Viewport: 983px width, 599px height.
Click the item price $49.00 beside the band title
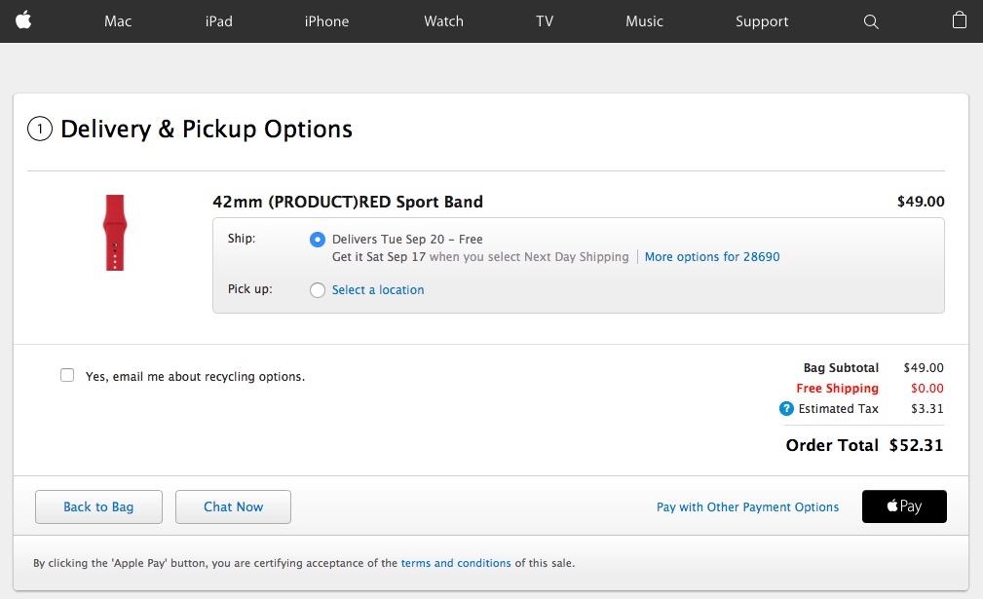tap(921, 202)
